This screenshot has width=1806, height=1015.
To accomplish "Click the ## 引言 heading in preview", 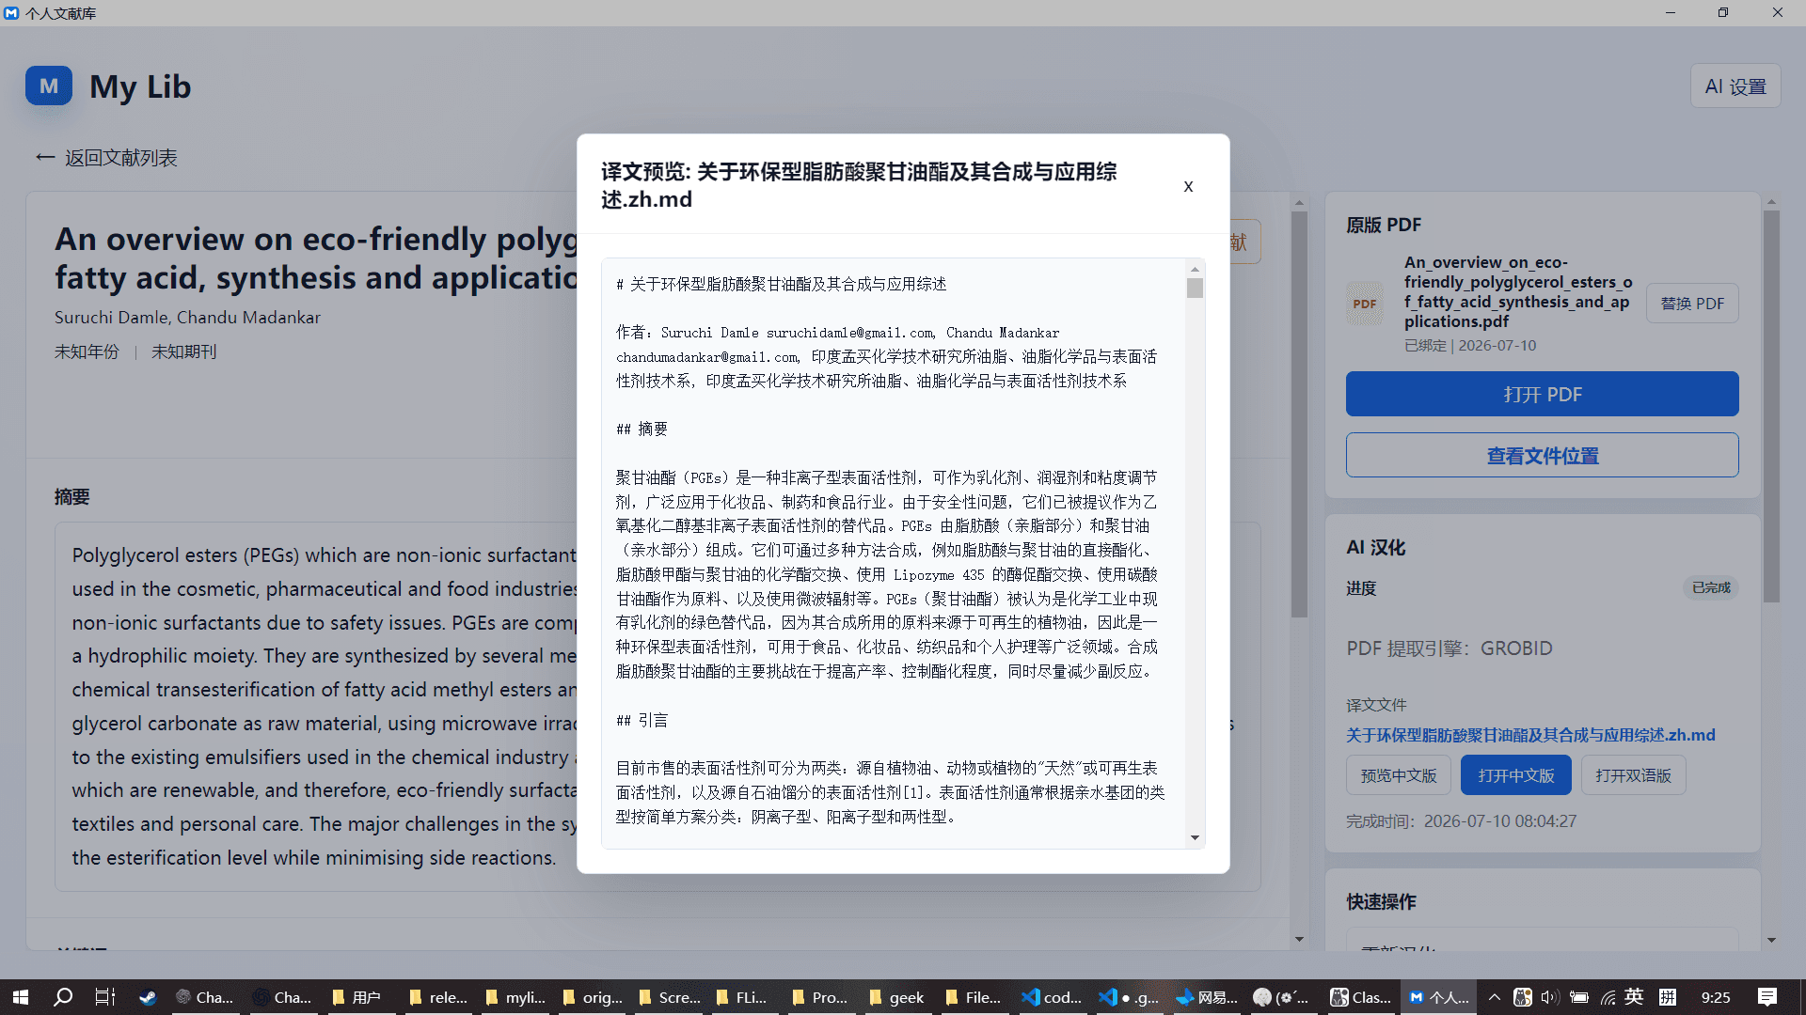I will click(642, 721).
